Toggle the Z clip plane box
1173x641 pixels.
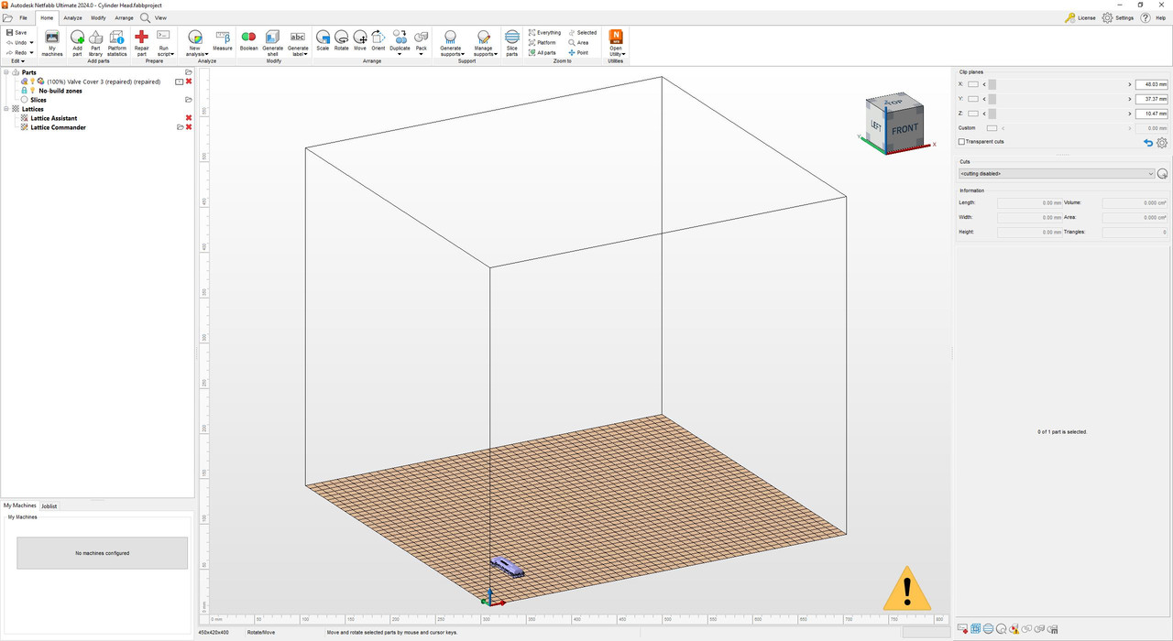973,114
